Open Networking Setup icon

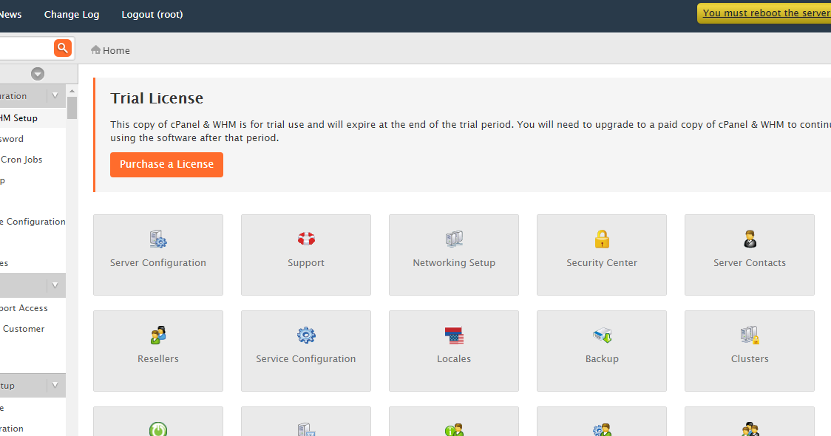coord(454,239)
